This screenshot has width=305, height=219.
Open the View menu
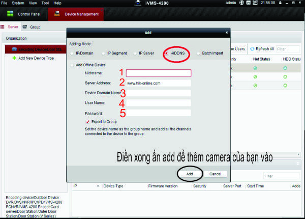(x=33, y=3)
